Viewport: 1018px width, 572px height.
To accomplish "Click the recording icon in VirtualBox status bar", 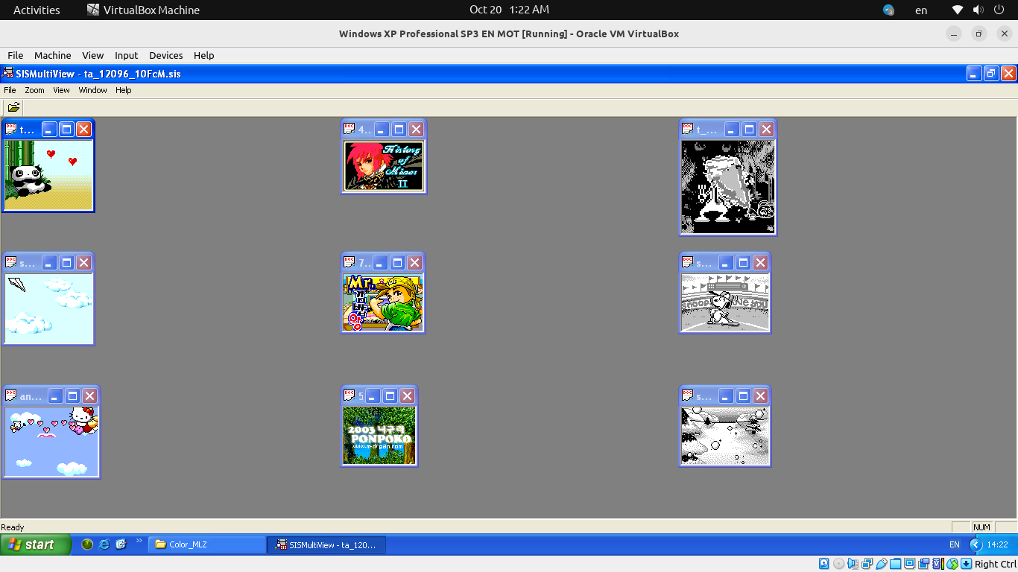I will (924, 564).
